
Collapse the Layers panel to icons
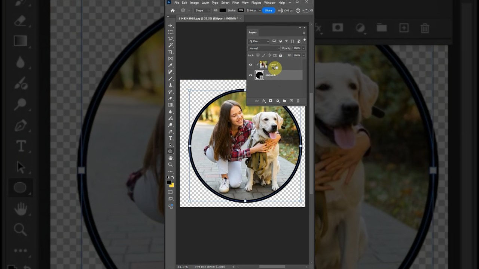(300, 28)
